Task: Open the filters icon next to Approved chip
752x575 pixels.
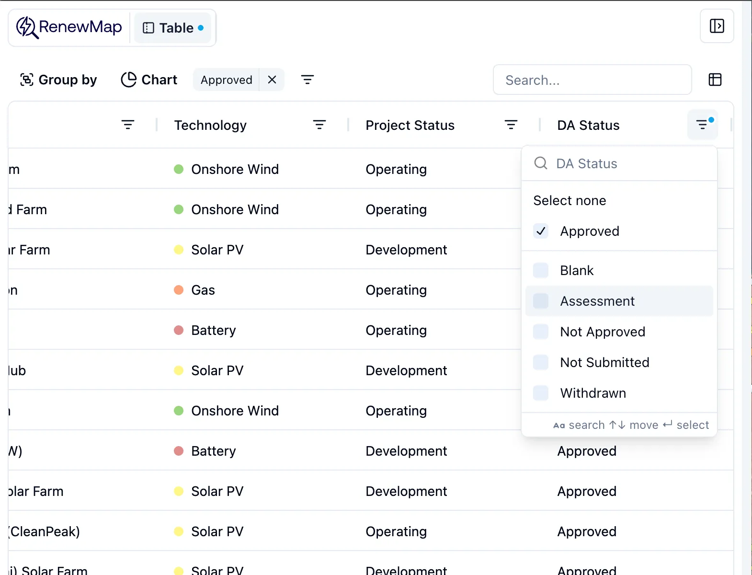Action: (308, 80)
